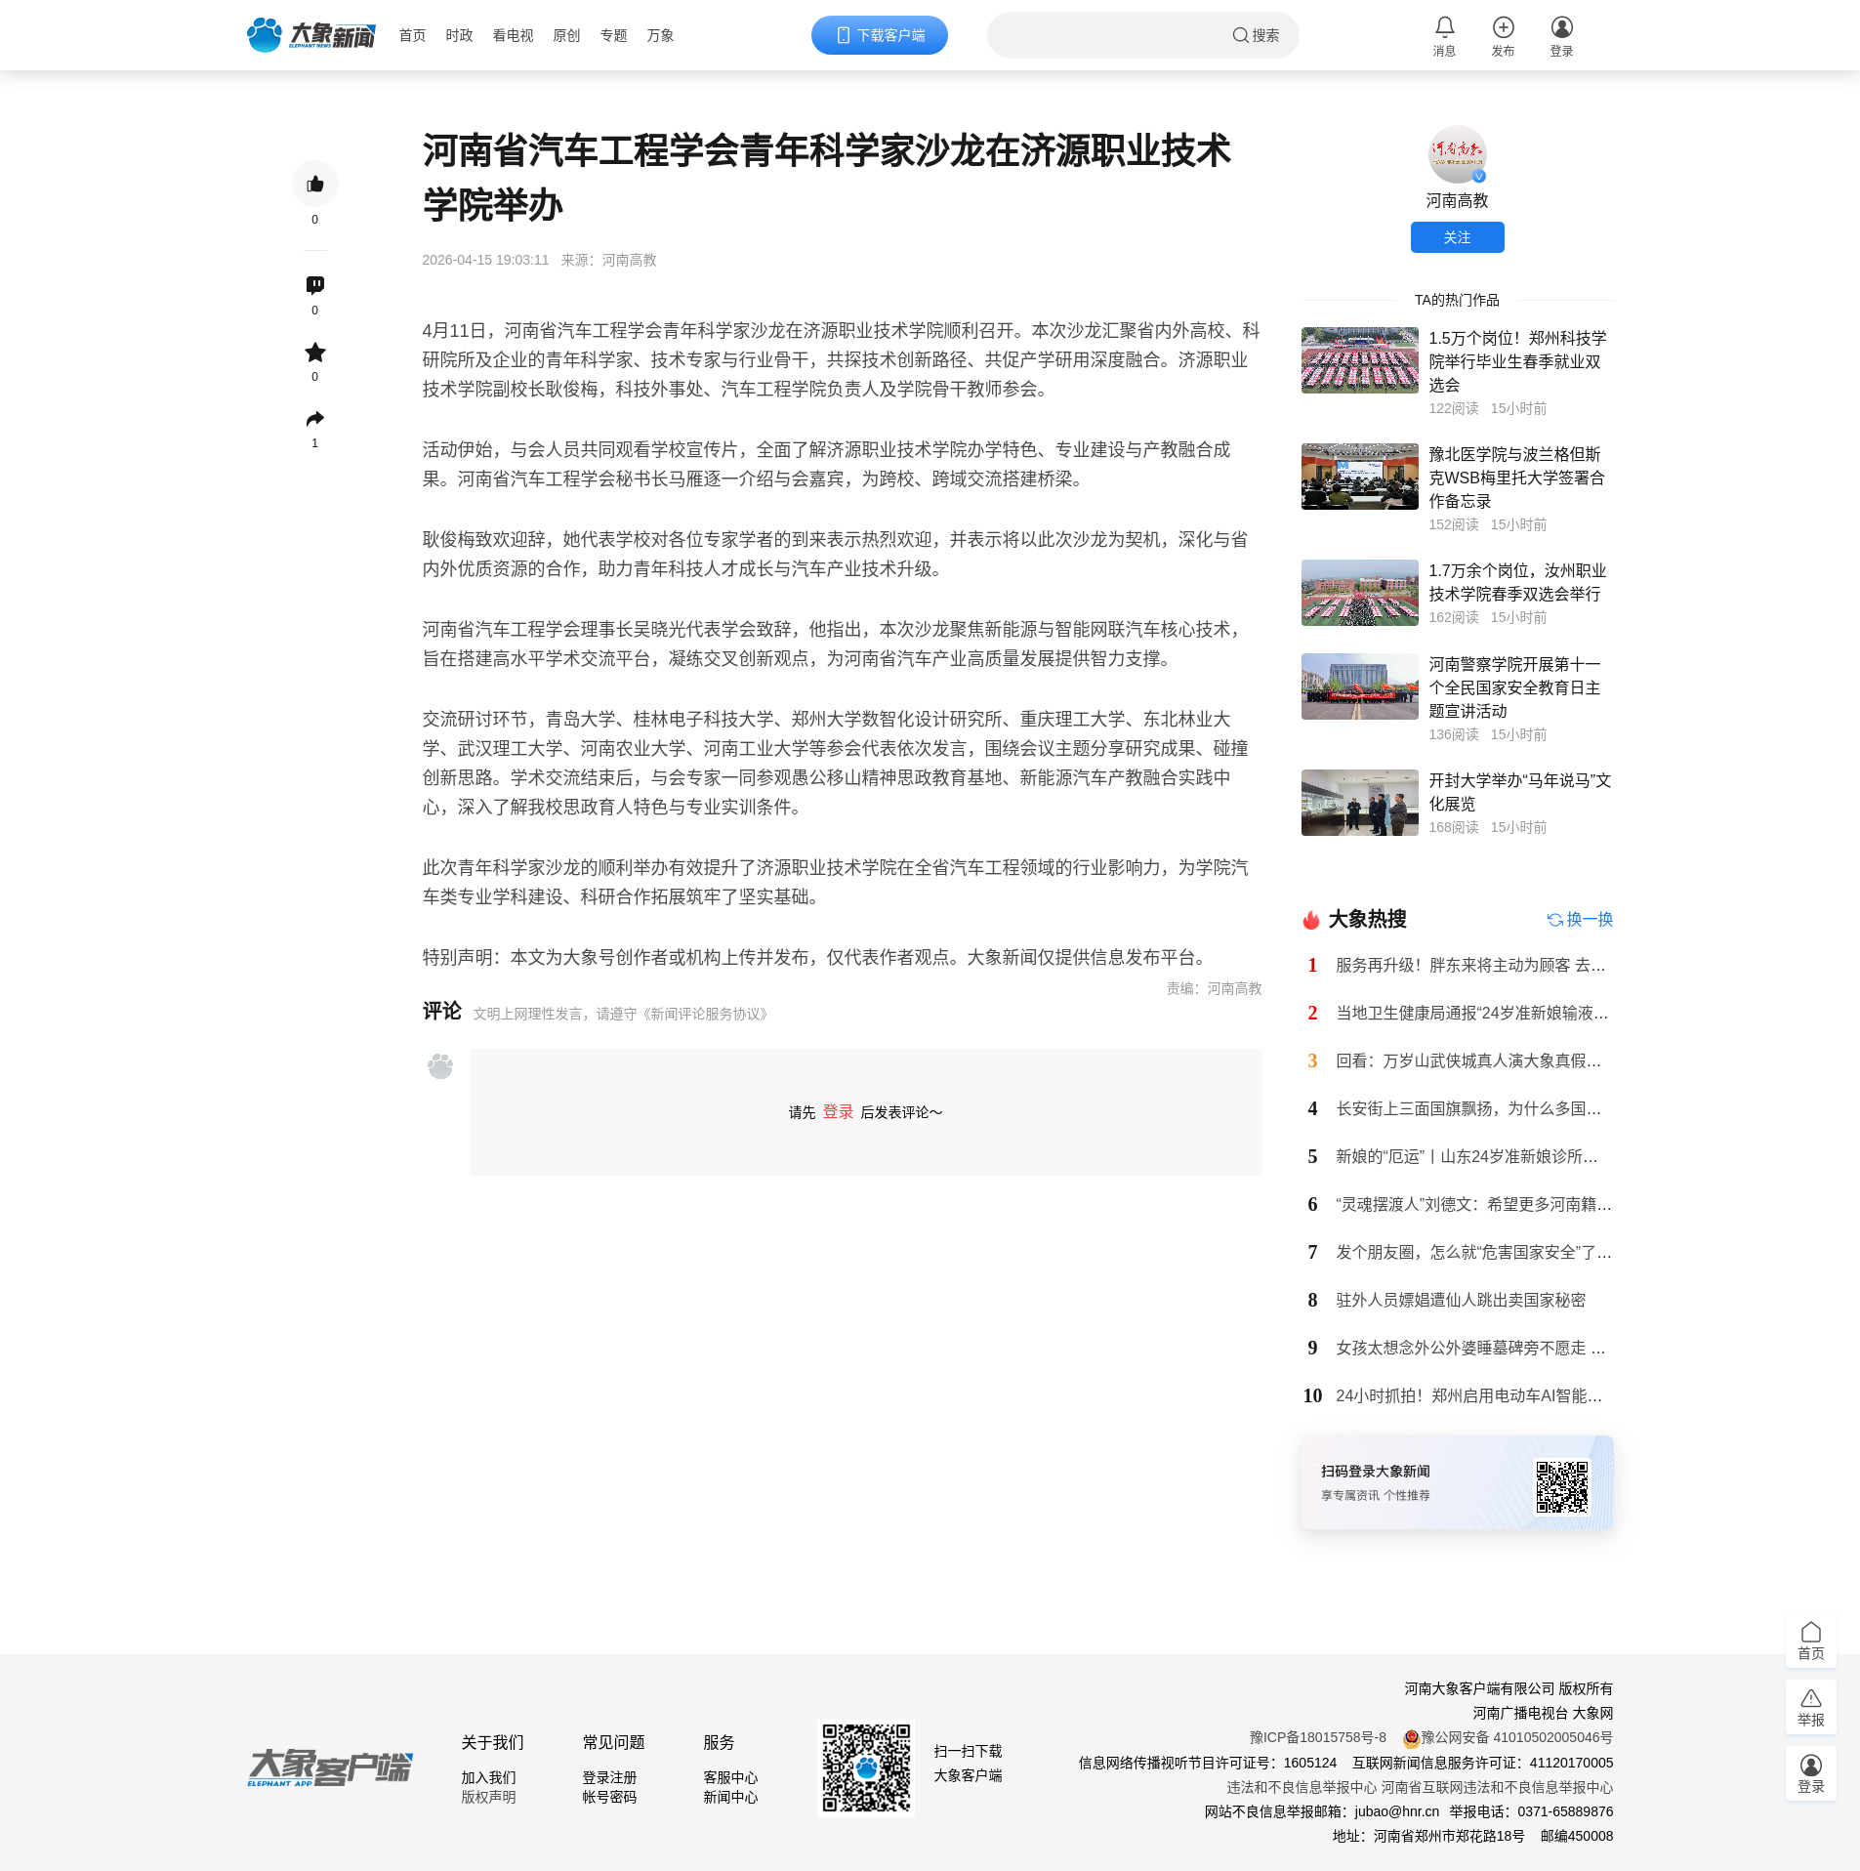Click the 下载客户端 button
The image size is (1860, 1871).
[879, 35]
